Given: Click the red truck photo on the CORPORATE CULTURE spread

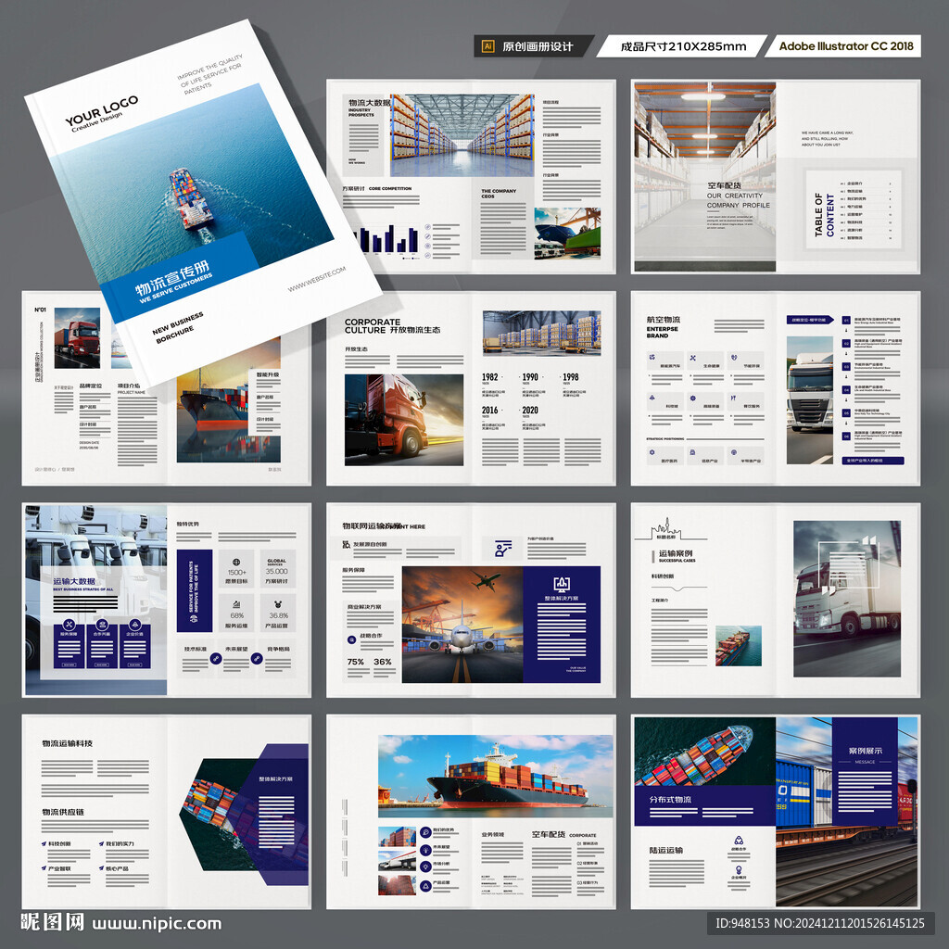Looking at the screenshot, I should 404,420.
